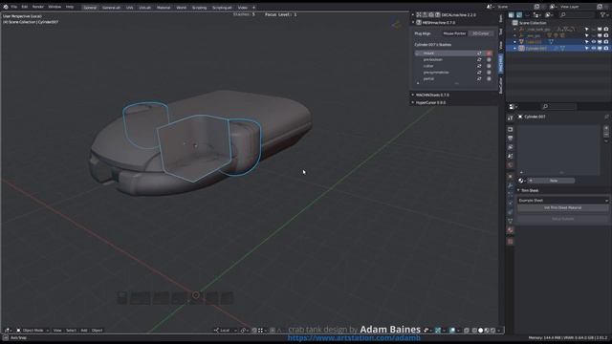The height and width of the screenshot is (344, 612).
Task: Toggle viewport visibility eye for Cylinder.007
Action: point(594,49)
